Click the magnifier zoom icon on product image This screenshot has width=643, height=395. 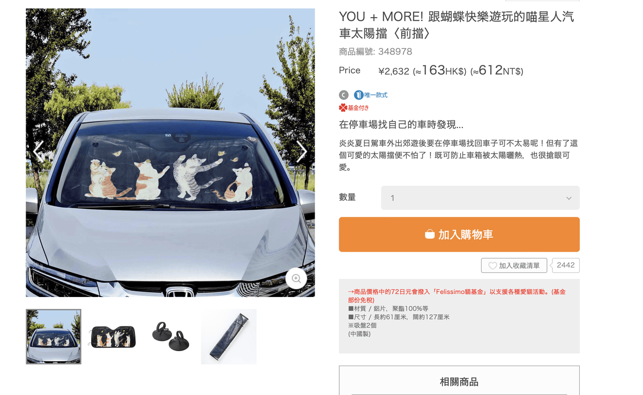click(x=296, y=278)
